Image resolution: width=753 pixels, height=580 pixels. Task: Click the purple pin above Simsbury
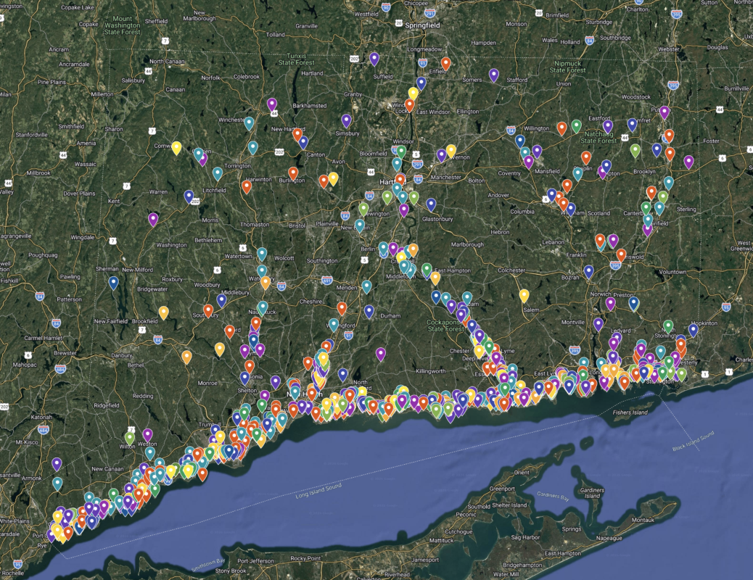[347, 120]
